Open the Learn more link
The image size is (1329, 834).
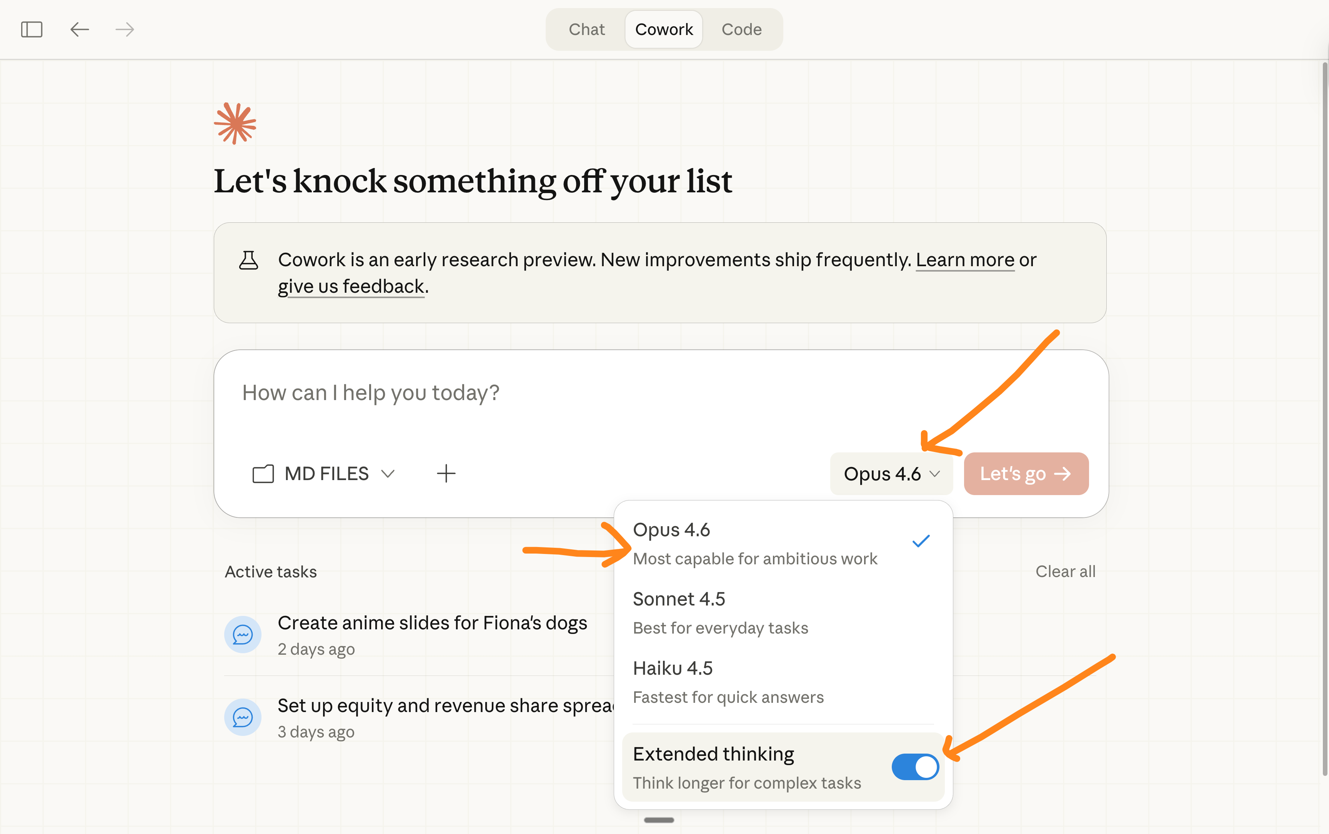tap(965, 260)
